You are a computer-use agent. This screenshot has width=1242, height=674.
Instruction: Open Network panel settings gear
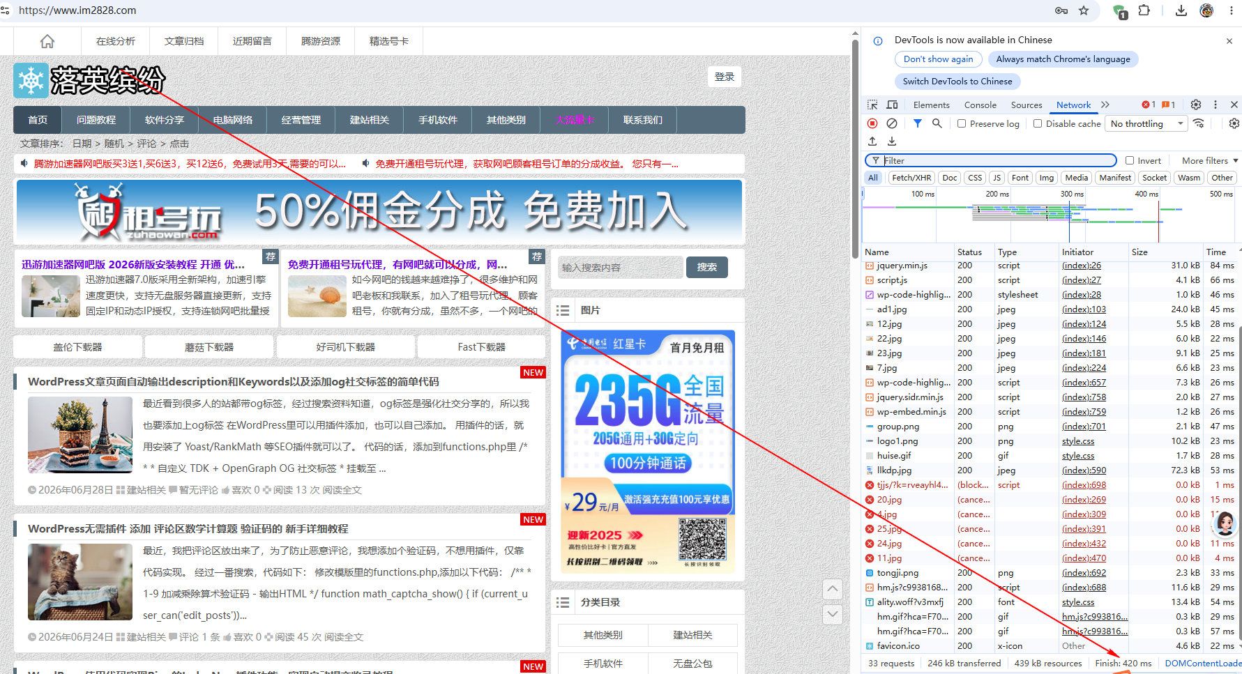coord(1234,123)
